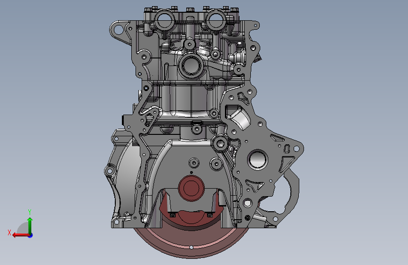The height and width of the screenshot is (265, 408).
Task: Select the small hole on the flywheel rim
Action: [191, 247]
